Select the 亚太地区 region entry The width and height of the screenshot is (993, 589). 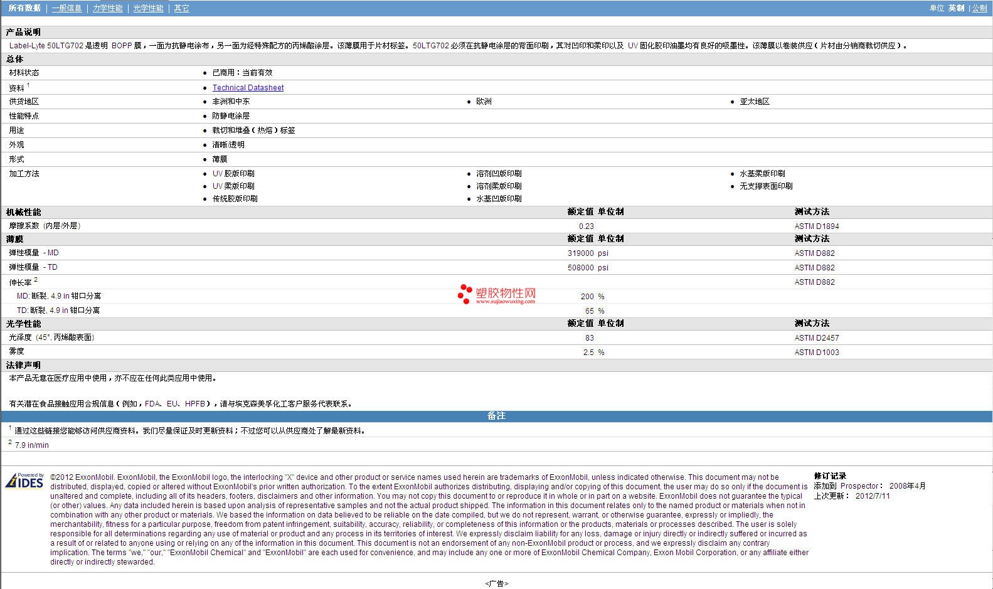coord(755,102)
